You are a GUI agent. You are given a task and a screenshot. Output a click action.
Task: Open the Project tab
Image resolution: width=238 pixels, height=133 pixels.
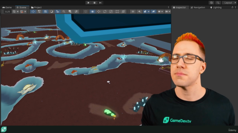coord(36,7)
